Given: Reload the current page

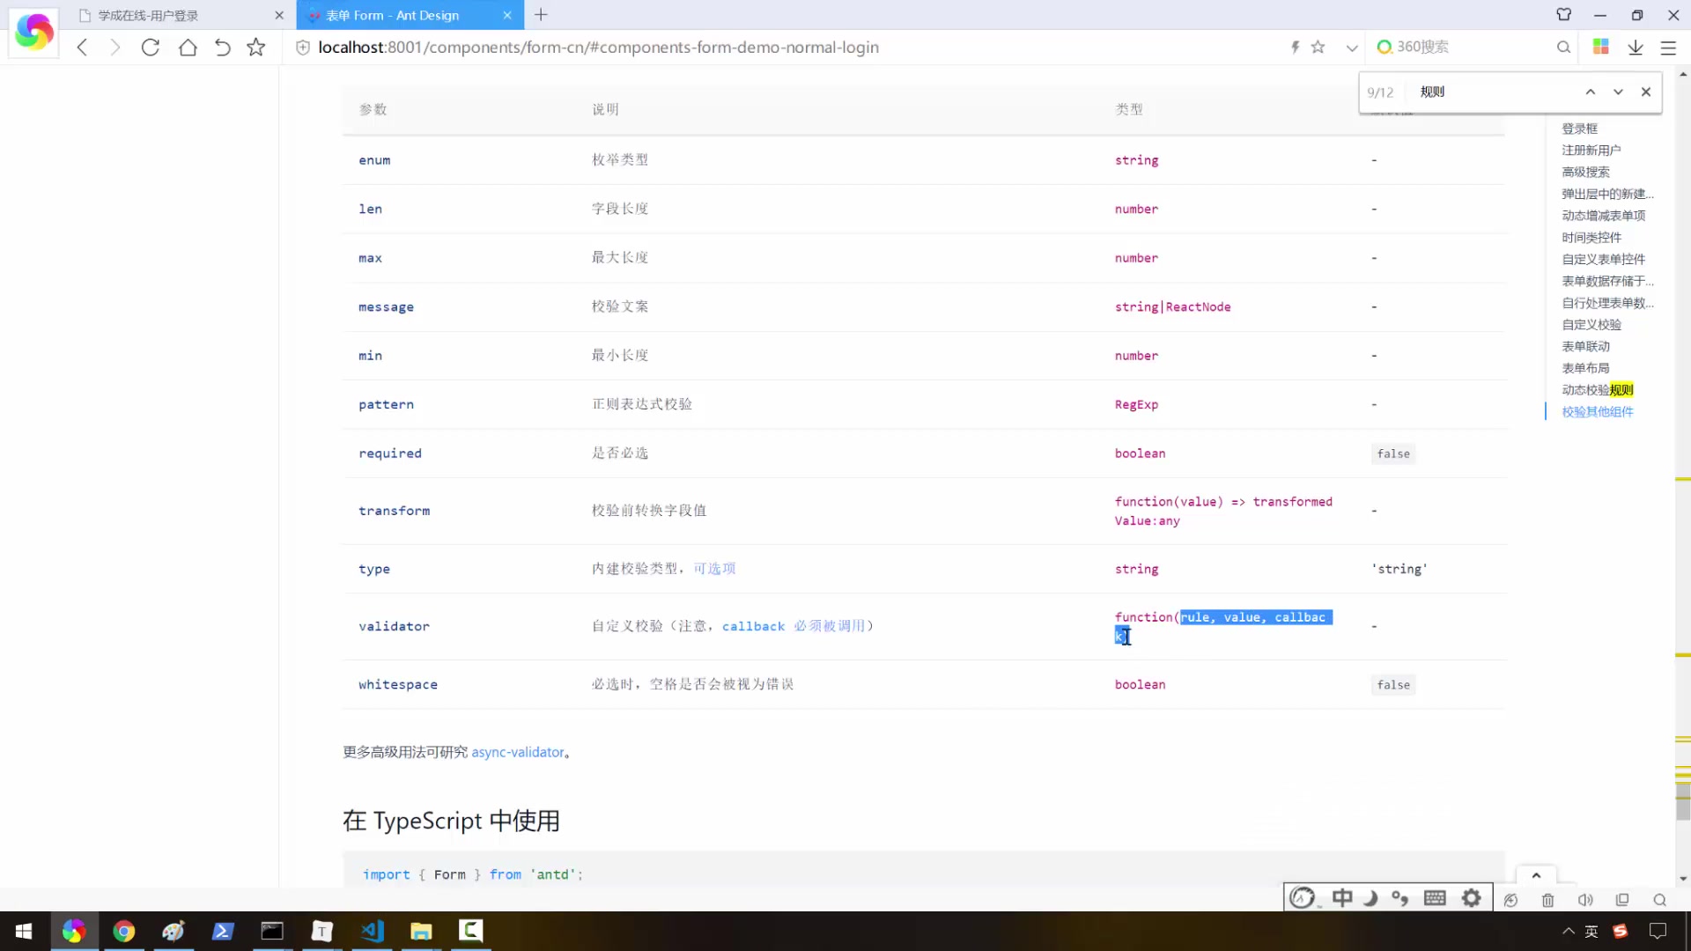Looking at the screenshot, I should point(151,48).
